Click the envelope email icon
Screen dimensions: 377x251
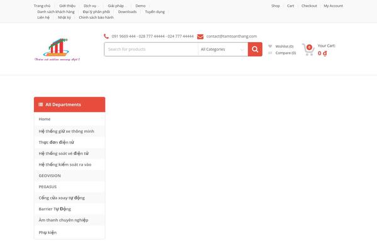[200, 36]
